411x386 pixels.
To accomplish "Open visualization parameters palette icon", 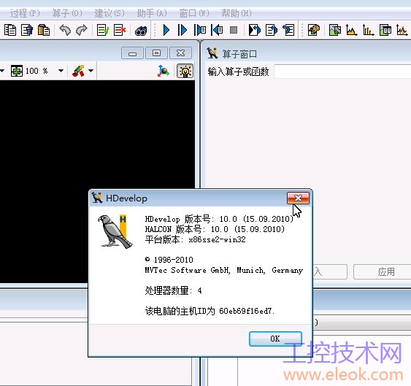I will [314, 30].
